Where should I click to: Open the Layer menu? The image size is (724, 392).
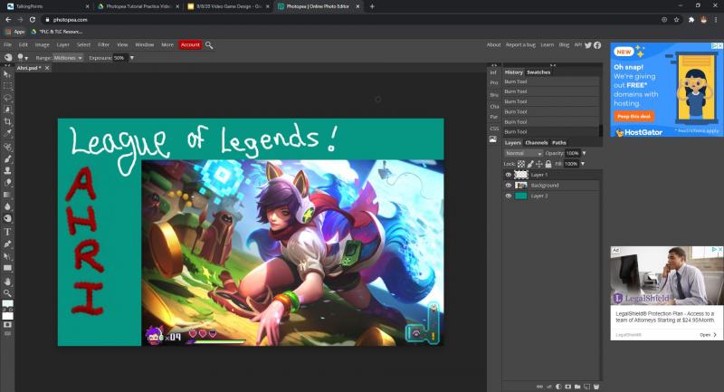(62, 44)
